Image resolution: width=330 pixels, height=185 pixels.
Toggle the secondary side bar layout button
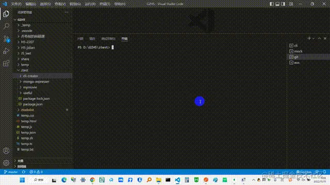click(x=283, y=4)
